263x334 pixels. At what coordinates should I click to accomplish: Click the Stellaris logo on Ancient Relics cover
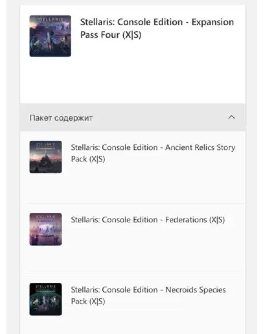pyautogui.click(x=45, y=144)
